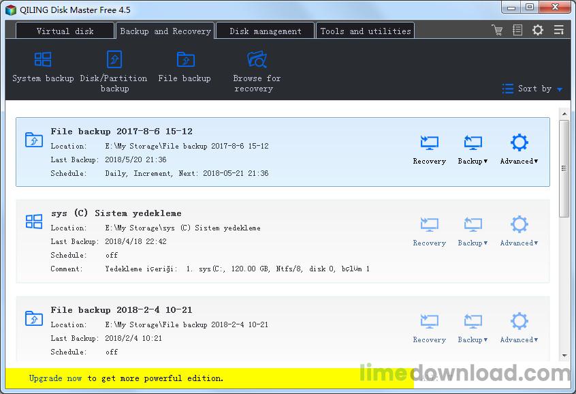Viewport: 576px width, 394px height.
Task: Click location E:\My Storage\File backup 2018-2-4 10-21
Action: point(187,324)
